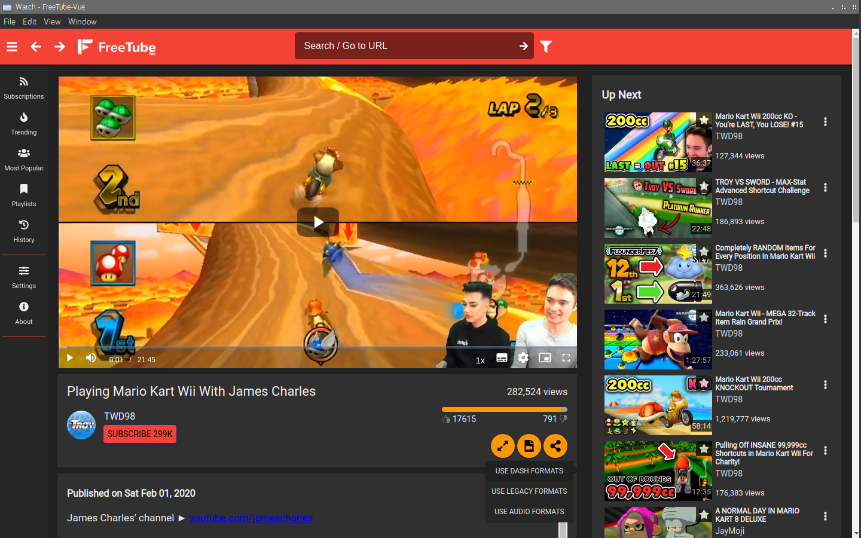Image resolution: width=861 pixels, height=538 pixels.
Task: Toggle picture-in-picture mode in the player
Action: click(x=545, y=358)
